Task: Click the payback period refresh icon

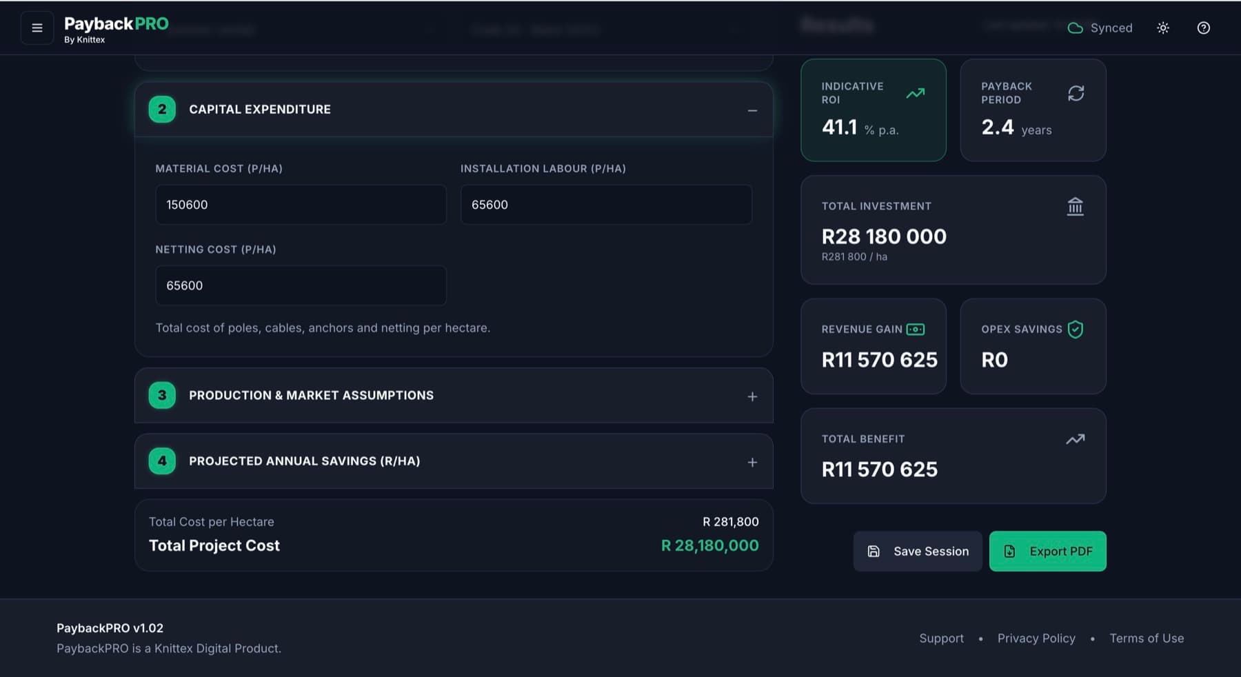Action: [1076, 93]
